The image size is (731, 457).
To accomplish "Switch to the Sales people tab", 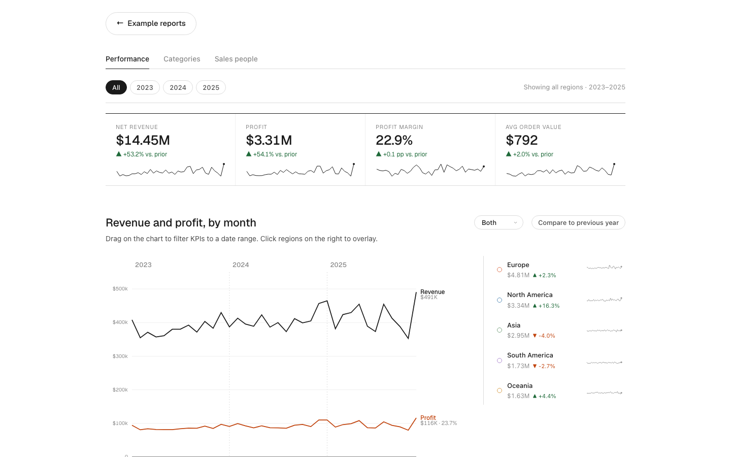I will pyautogui.click(x=236, y=59).
